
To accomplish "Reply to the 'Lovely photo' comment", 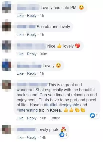I will [x=32, y=137].
